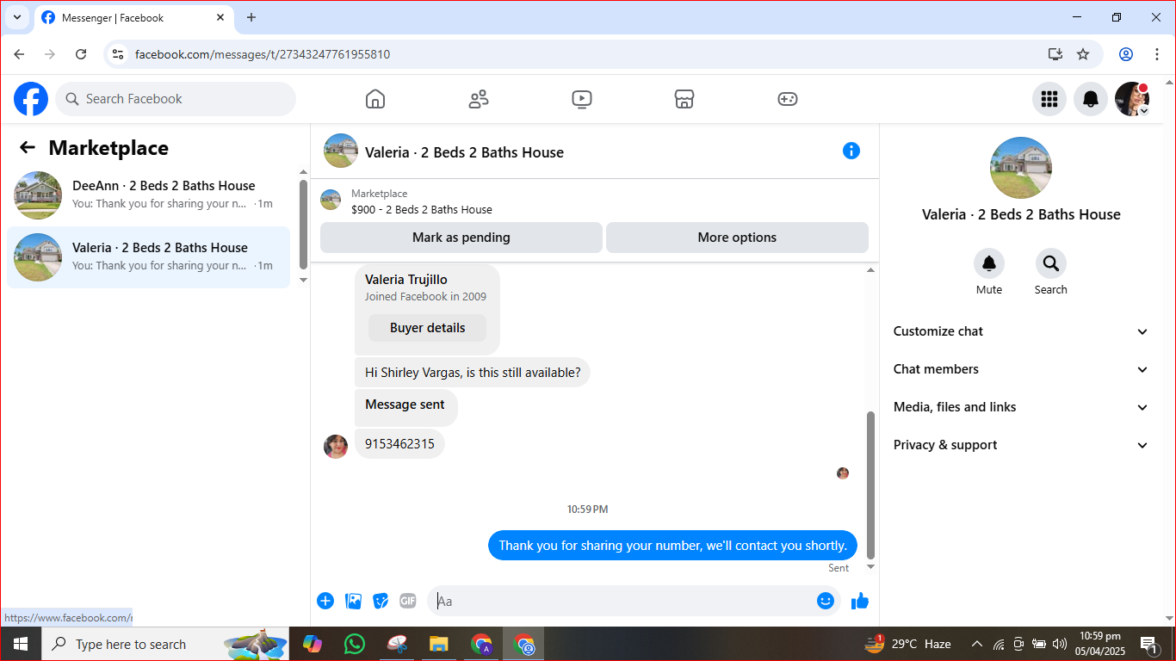Open the Facebook logo home link
The width and height of the screenshot is (1176, 661).
click(31, 99)
